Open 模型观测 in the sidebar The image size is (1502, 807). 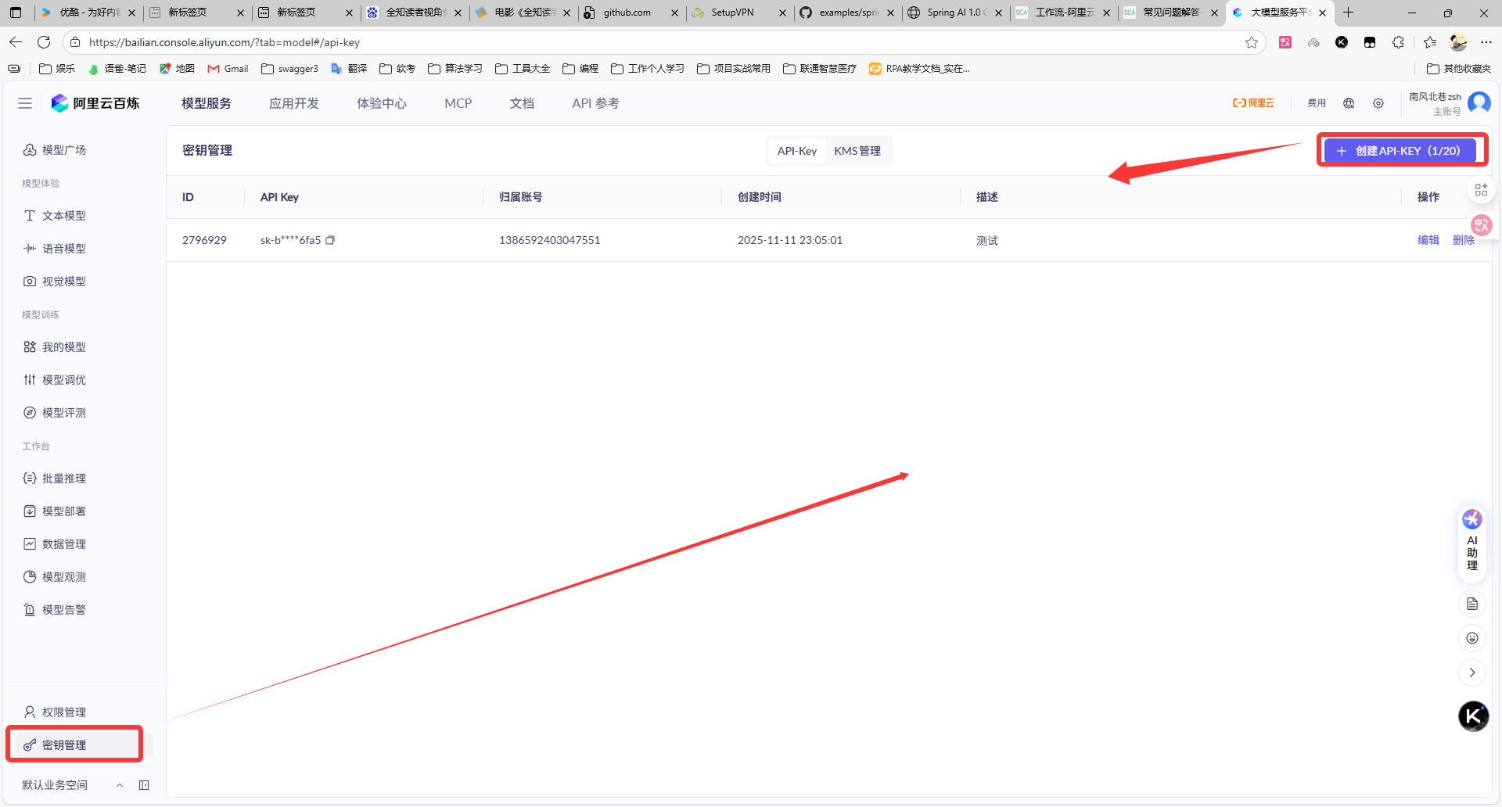[55, 577]
